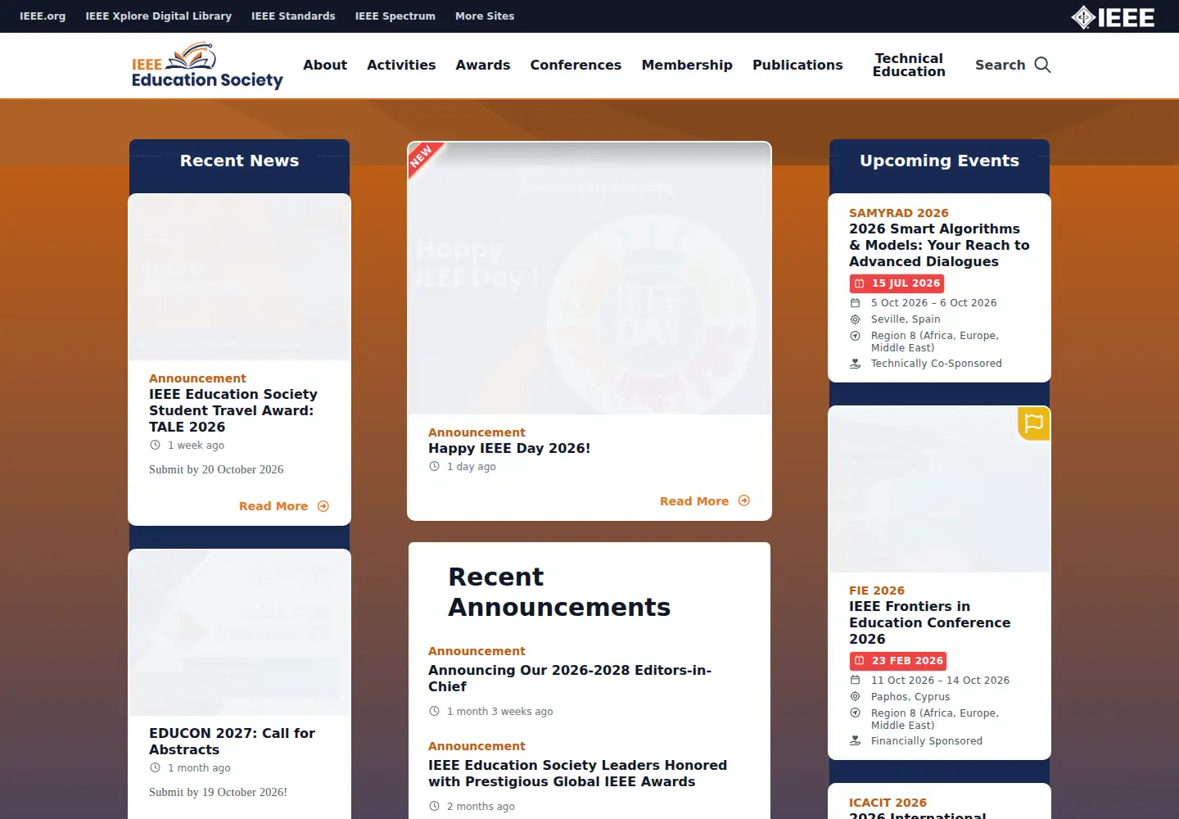Go to IEEE.org link
1179x819 pixels.
point(43,16)
